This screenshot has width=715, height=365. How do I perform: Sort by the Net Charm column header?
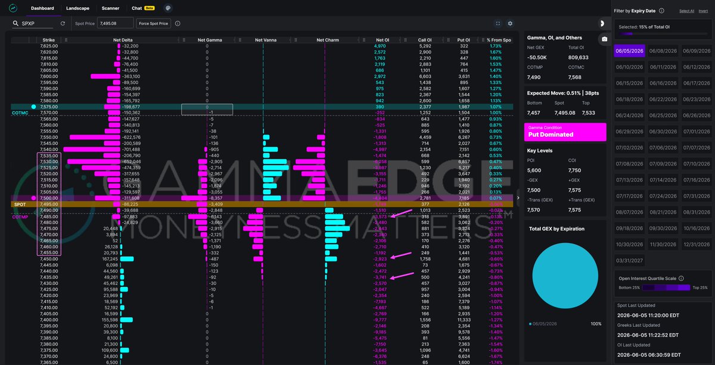tap(328, 40)
